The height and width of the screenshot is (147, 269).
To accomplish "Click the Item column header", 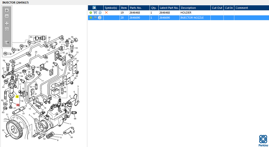I will pyautogui.click(x=124, y=8).
